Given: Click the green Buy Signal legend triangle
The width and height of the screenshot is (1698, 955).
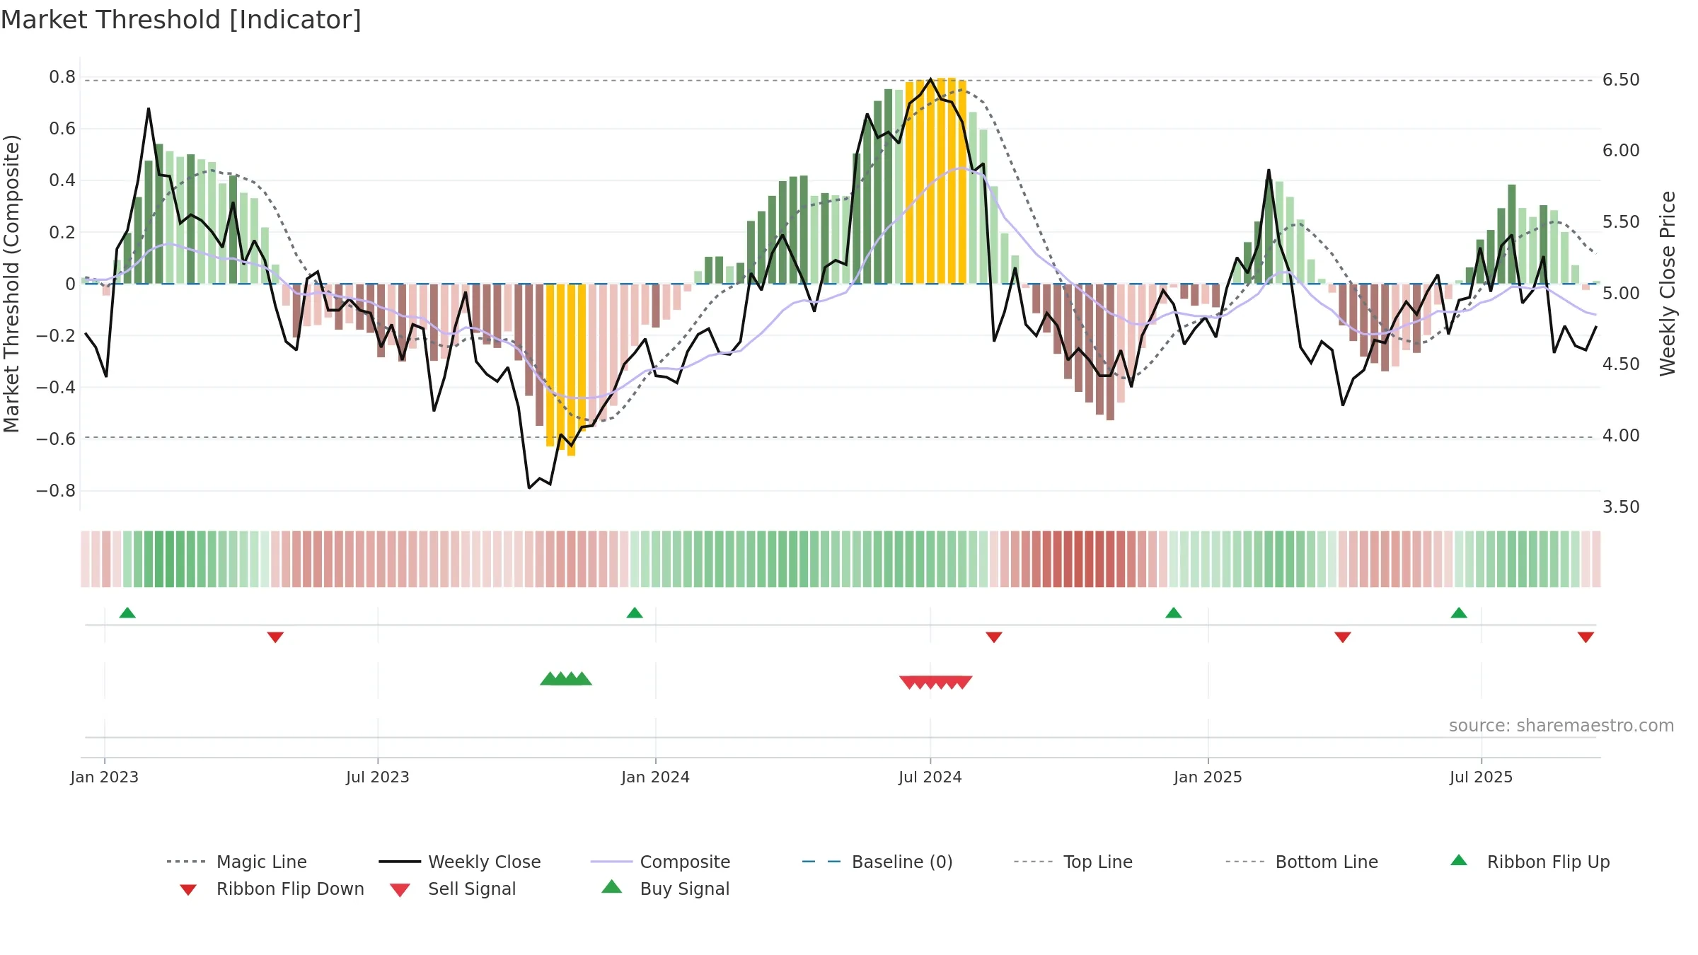Looking at the screenshot, I should pyautogui.click(x=612, y=886).
